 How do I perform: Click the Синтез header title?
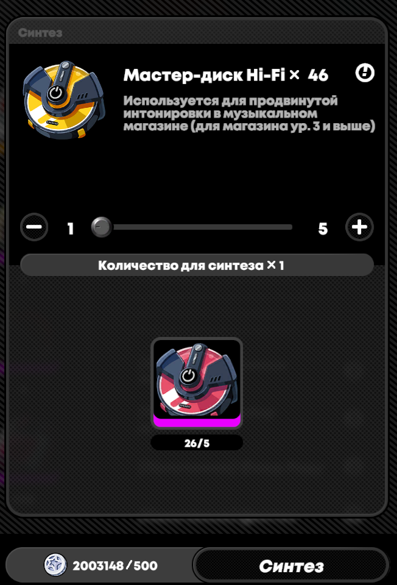click(40, 33)
